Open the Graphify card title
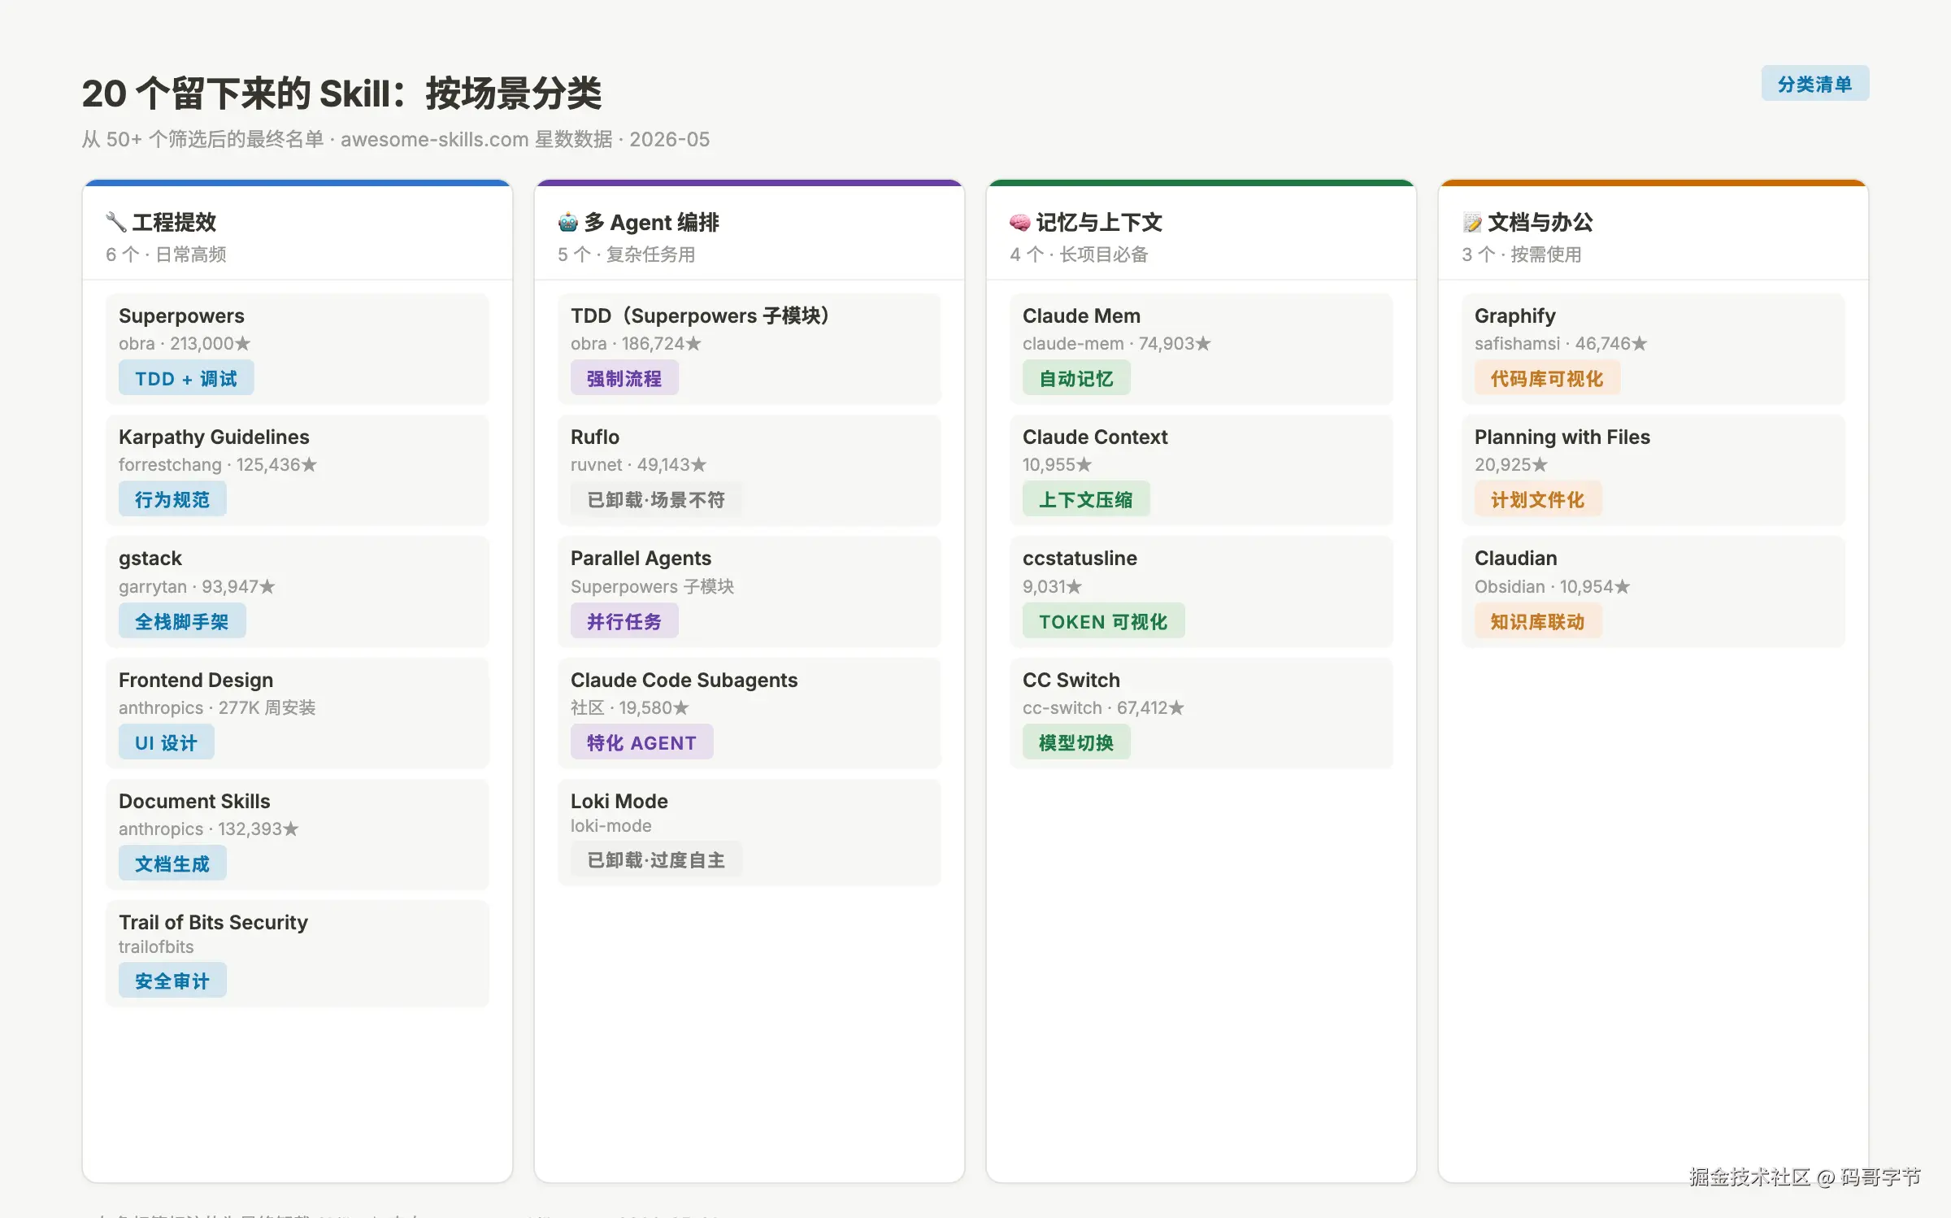This screenshot has height=1218, width=1951. [x=1515, y=315]
